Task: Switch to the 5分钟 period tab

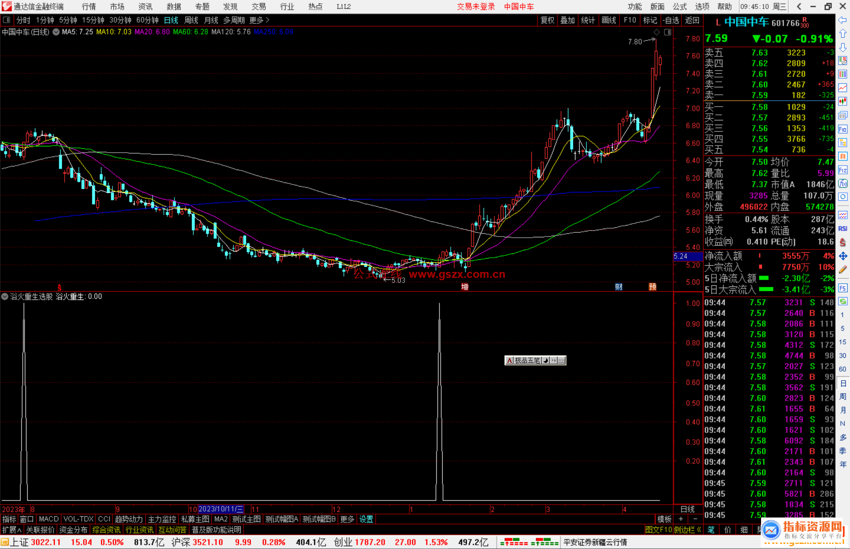Action: coord(68,20)
